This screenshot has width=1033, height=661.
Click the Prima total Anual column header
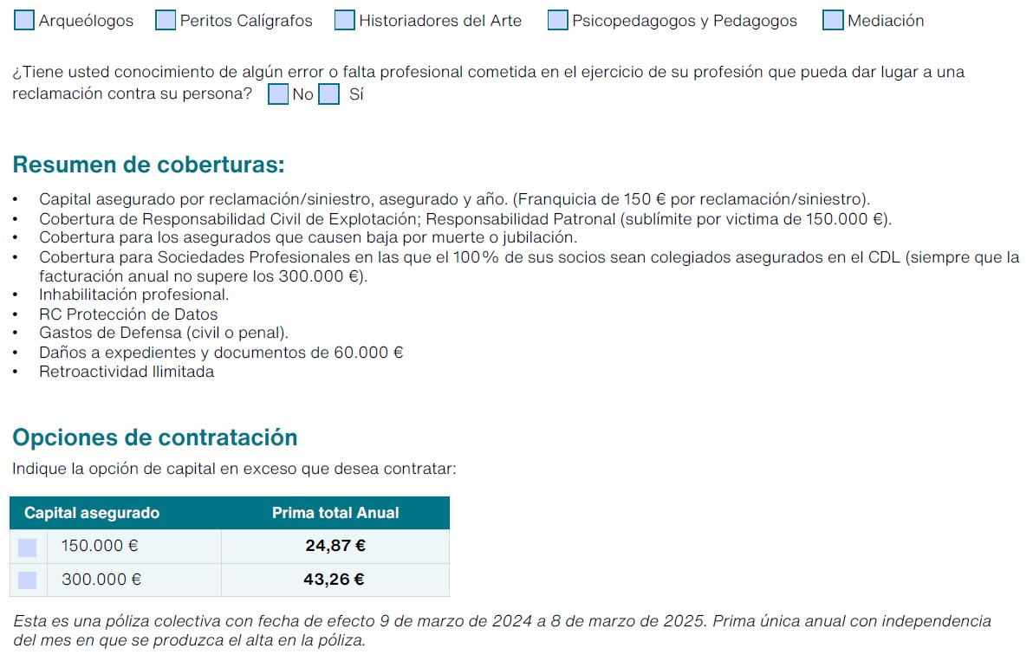coord(335,513)
